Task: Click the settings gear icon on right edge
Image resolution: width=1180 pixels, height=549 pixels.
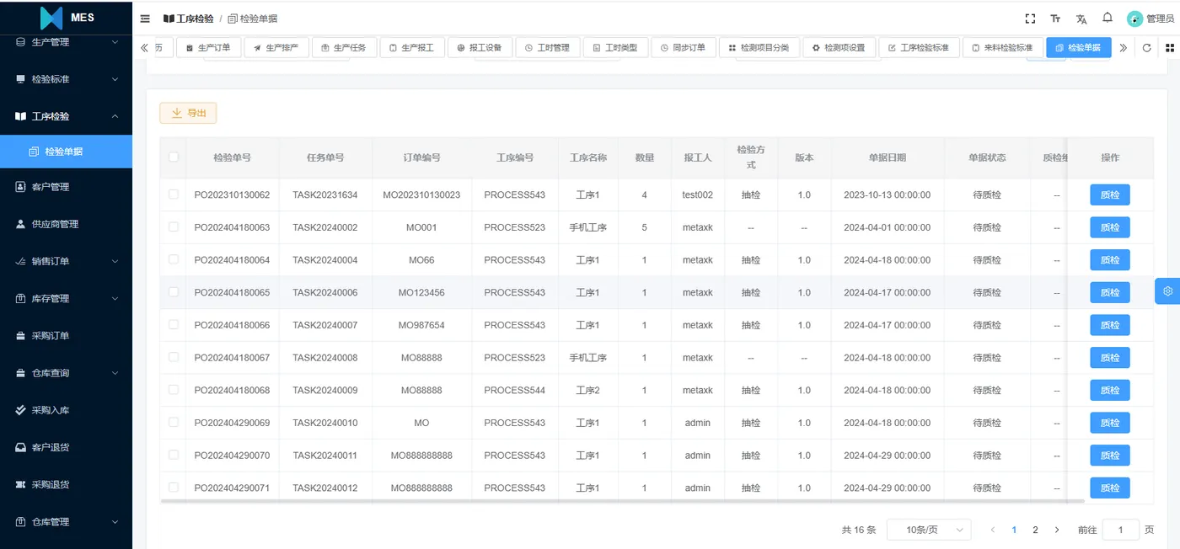Action: pyautogui.click(x=1167, y=290)
